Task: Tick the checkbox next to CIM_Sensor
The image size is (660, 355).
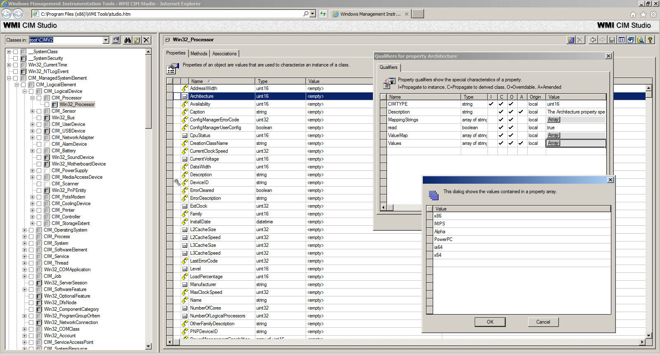Action: (x=39, y=111)
